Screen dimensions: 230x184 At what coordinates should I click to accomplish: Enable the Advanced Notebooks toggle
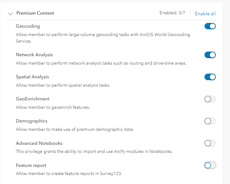[210, 143]
